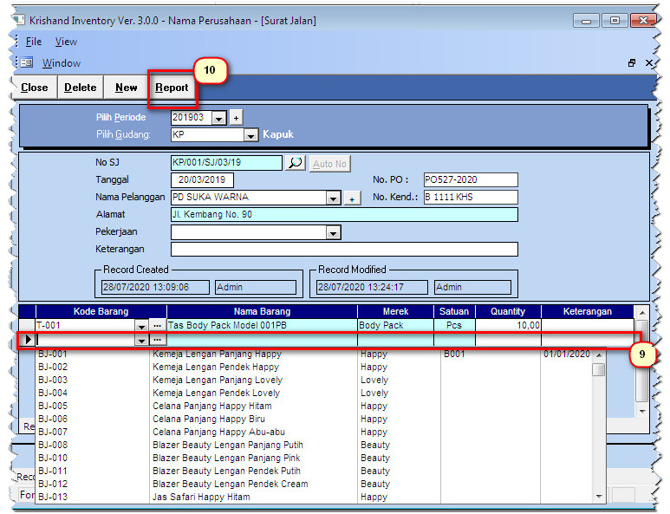Select BJ-001 Kemeja Lengan Panjang Happy
This screenshot has height=514, width=670.
314,355
